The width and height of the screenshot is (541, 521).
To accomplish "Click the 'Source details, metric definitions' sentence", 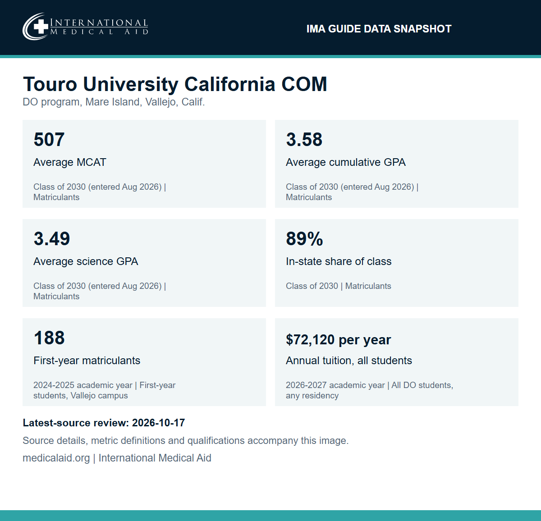I will coord(186,441).
